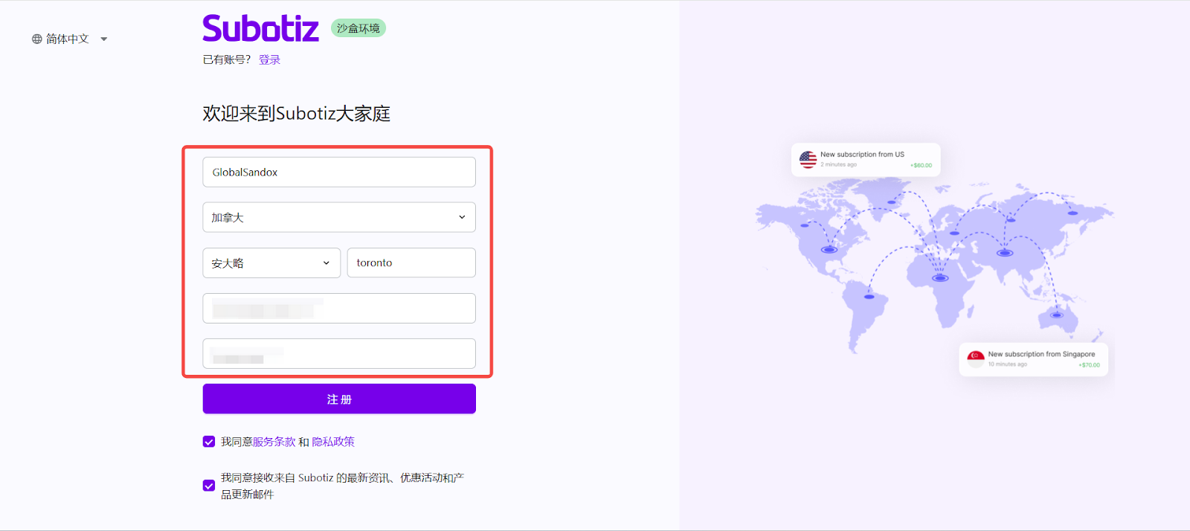
Task: Open the 服务条款 terms link
Action: (x=274, y=442)
